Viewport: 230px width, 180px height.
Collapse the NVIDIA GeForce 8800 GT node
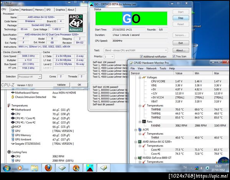[x=136, y=158]
